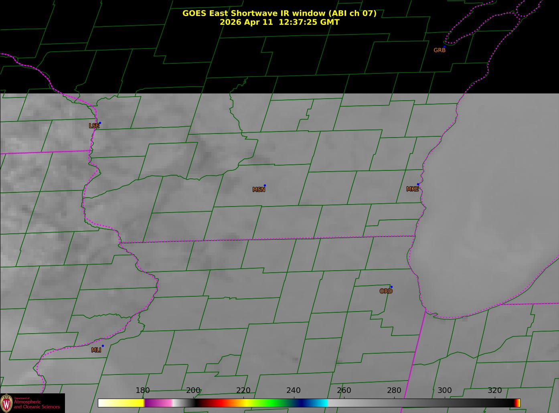Viewport: 559px width, 413px height.
Task: Click the GOES East Shortwave IR title
Action: (x=279, y=13)
